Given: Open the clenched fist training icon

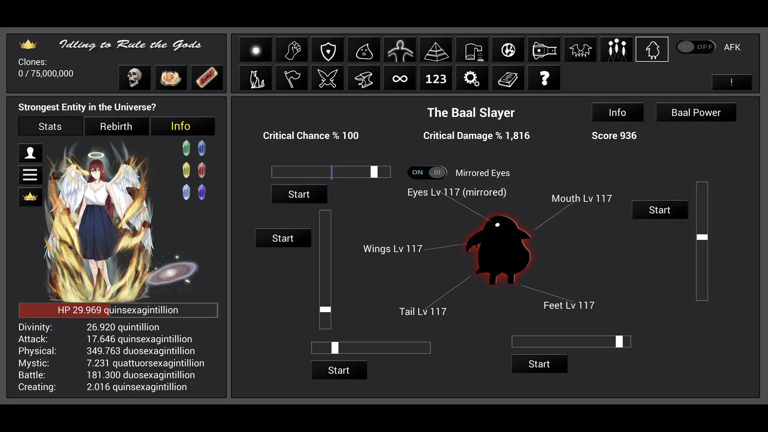Looking at the screenshot, I should point(292,50).
